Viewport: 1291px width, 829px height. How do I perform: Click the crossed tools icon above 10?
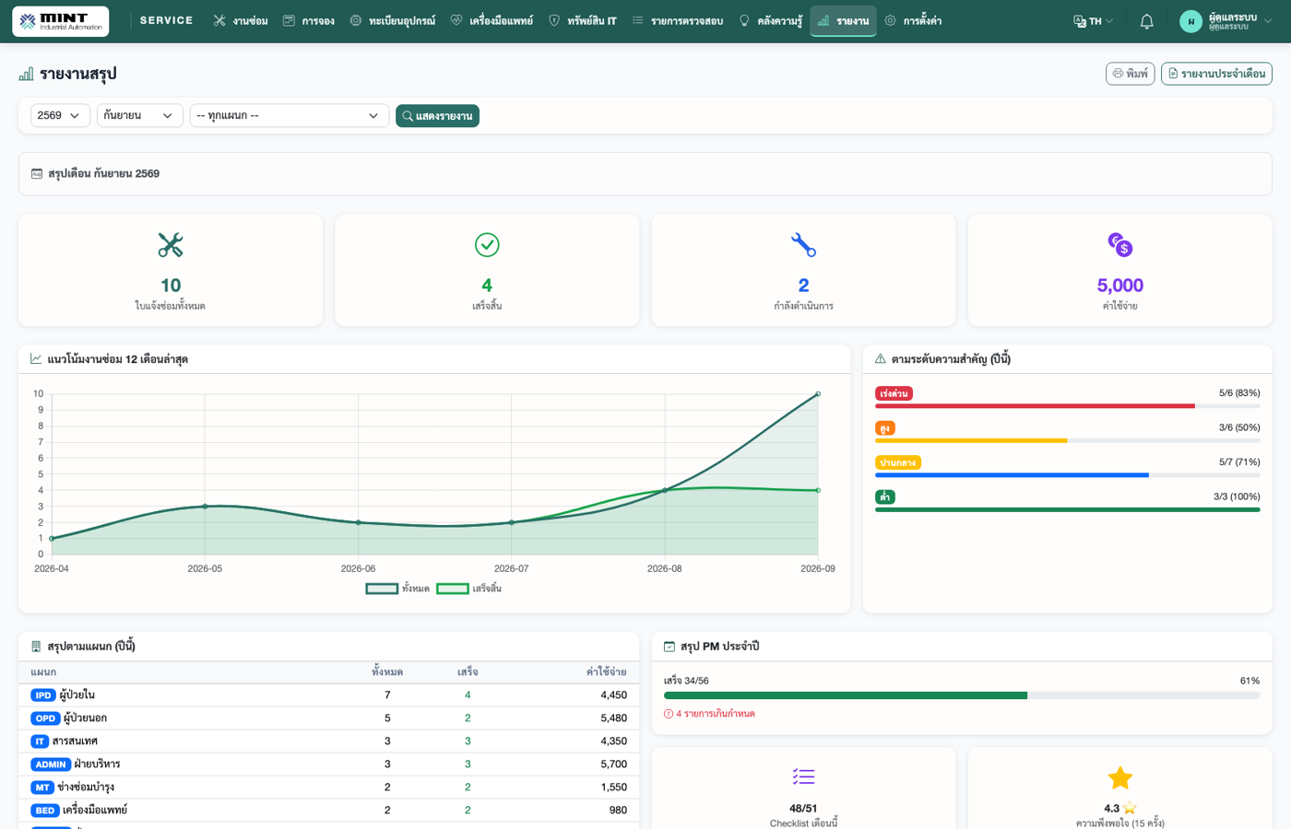[x=171, y=245]
